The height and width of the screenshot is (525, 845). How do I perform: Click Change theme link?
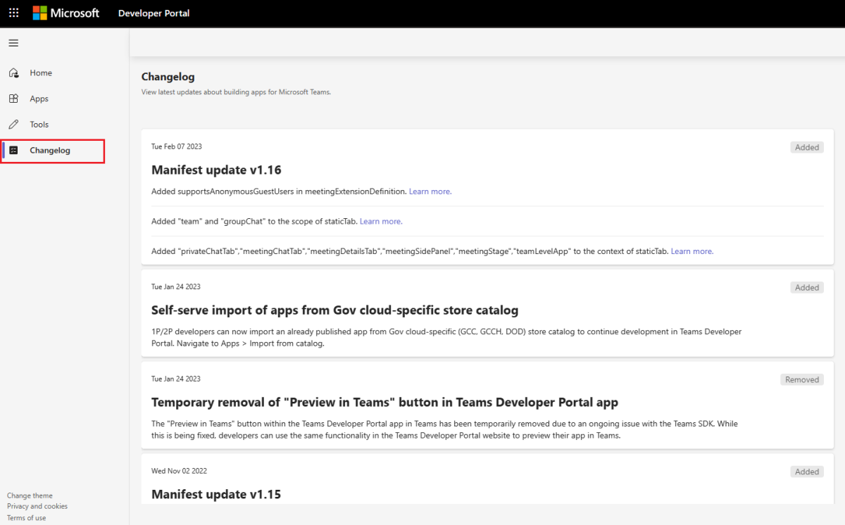tap(30, 495)
